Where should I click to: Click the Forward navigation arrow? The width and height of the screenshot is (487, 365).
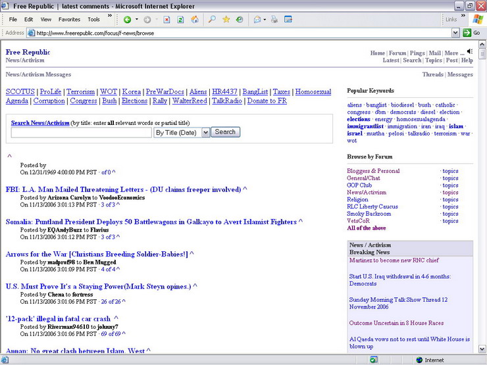pos(147,20)
